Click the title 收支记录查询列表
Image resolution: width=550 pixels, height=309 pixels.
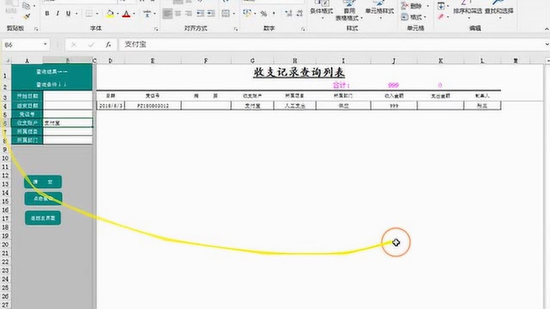(299, 73)
